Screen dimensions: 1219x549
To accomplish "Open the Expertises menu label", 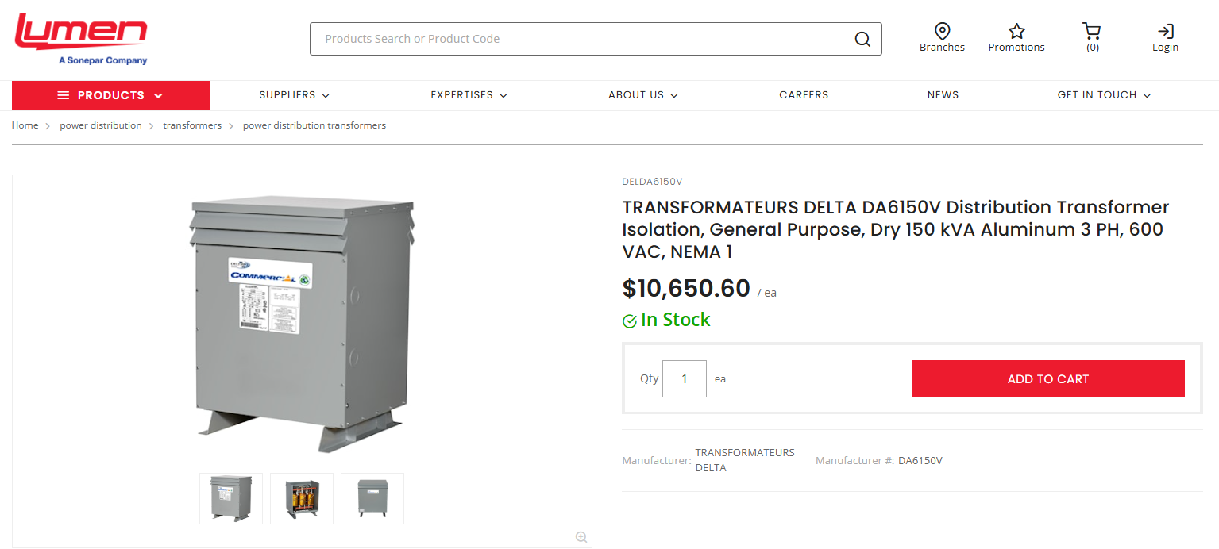I will [462, 95].
